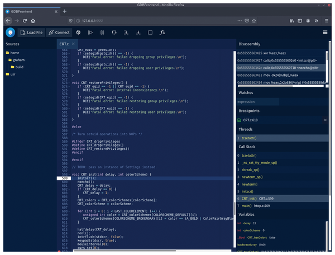
Task: Select call stack frame initscr()
Action: click(283, 191)
